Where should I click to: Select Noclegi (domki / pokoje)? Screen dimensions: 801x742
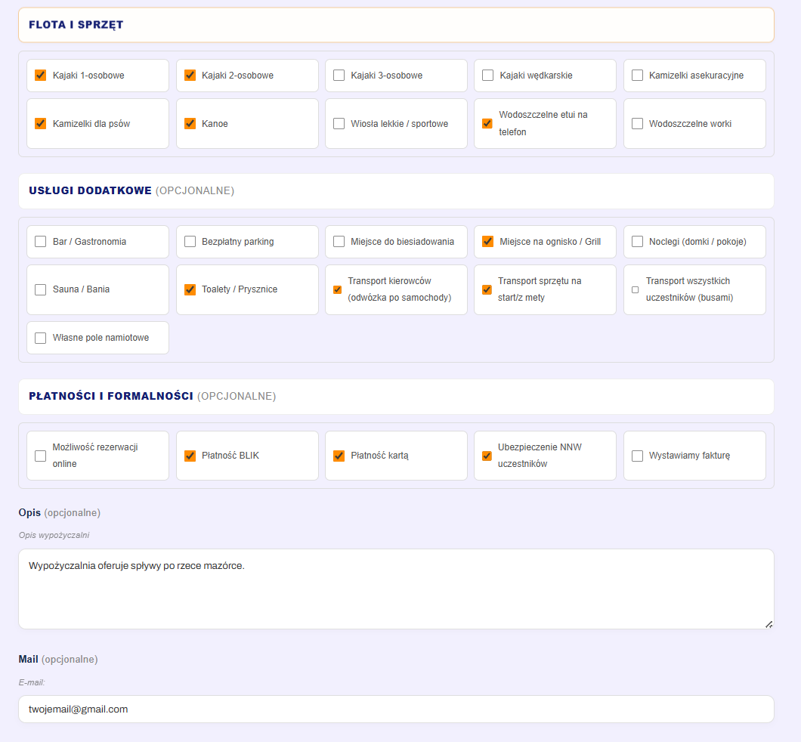(637, 242)
